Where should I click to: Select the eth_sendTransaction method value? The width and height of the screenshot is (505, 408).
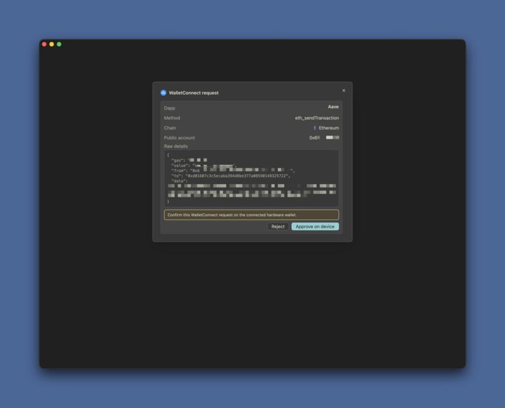tap(317, 118)
